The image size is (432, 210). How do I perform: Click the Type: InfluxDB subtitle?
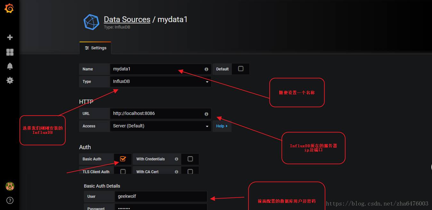pos(117,27)
